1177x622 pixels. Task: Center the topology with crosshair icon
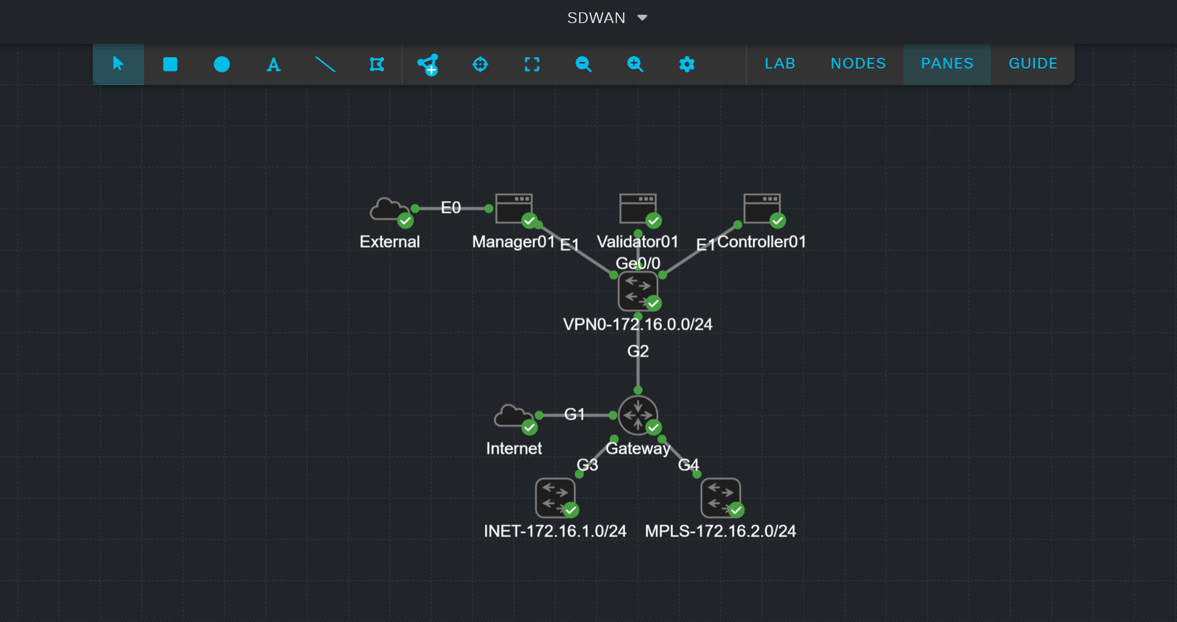pyautogui.click(x=480, y=64)
